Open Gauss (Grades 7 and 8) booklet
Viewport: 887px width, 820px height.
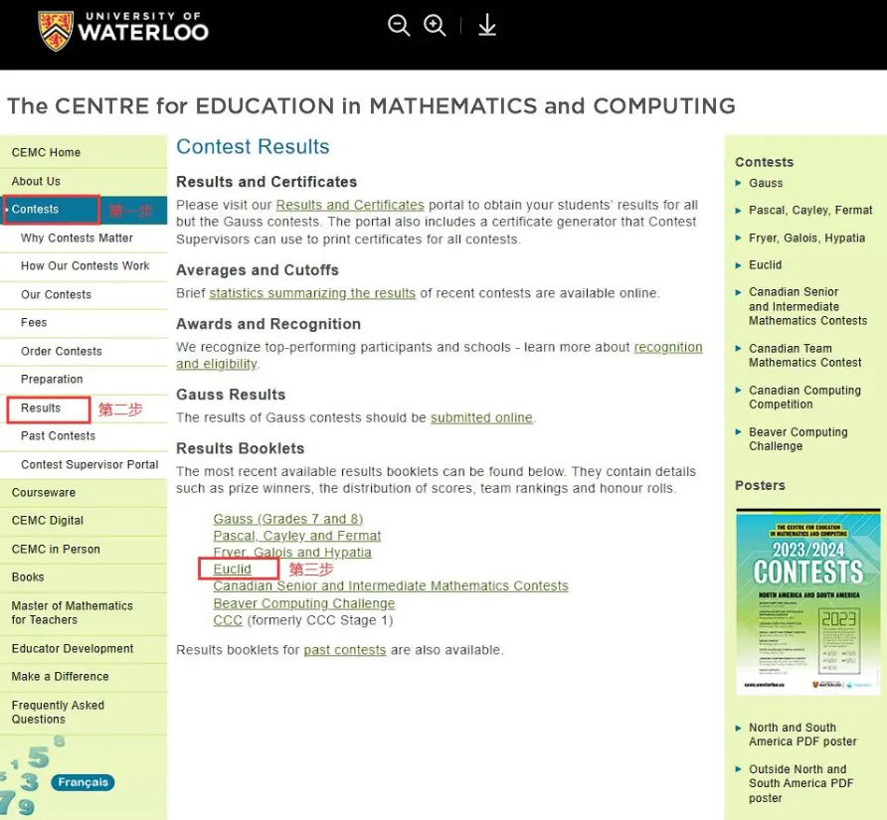click(288, 519)
